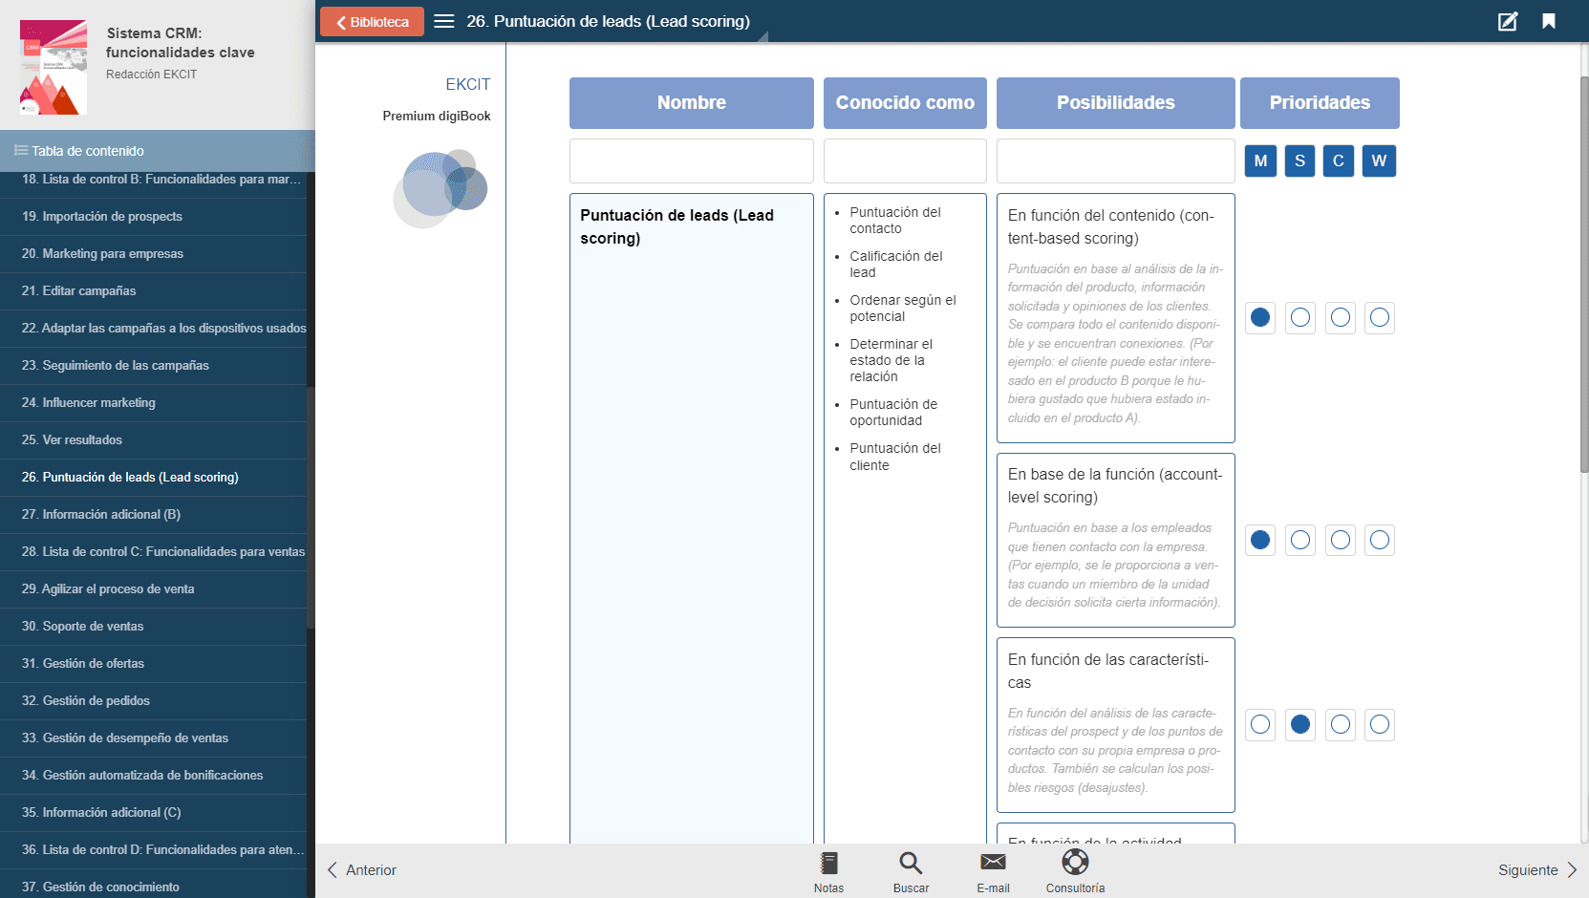
Task: Filter priorities by S button
Action: pos(1299,160)
